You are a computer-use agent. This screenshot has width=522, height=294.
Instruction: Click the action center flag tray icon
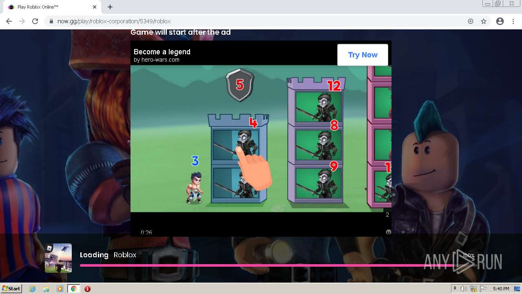pyautogui.click(x=483, y=289)
